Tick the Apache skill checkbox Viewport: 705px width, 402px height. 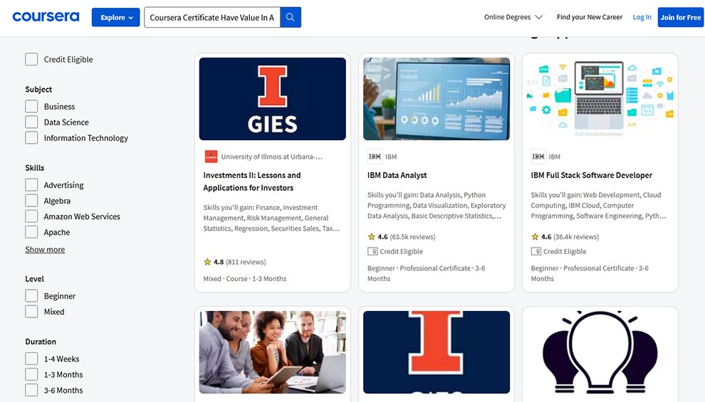[31, 232]
